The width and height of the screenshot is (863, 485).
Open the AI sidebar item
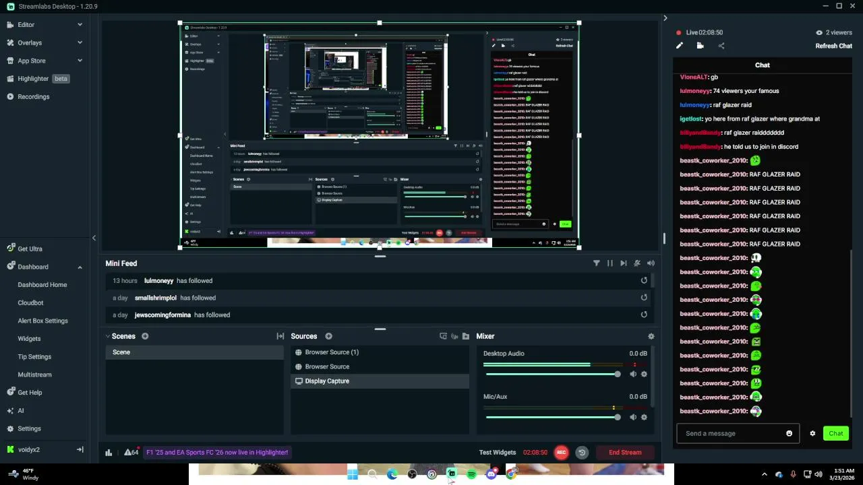[21, 411]
